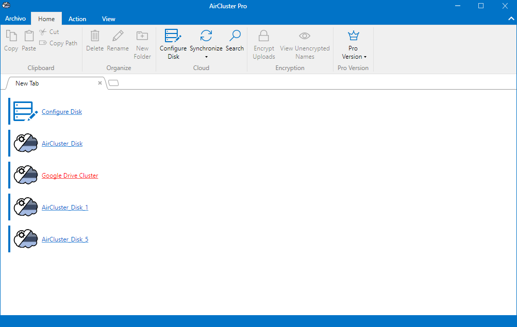
Task: Open the Configure Disk link in list
Action: [62, 112]
